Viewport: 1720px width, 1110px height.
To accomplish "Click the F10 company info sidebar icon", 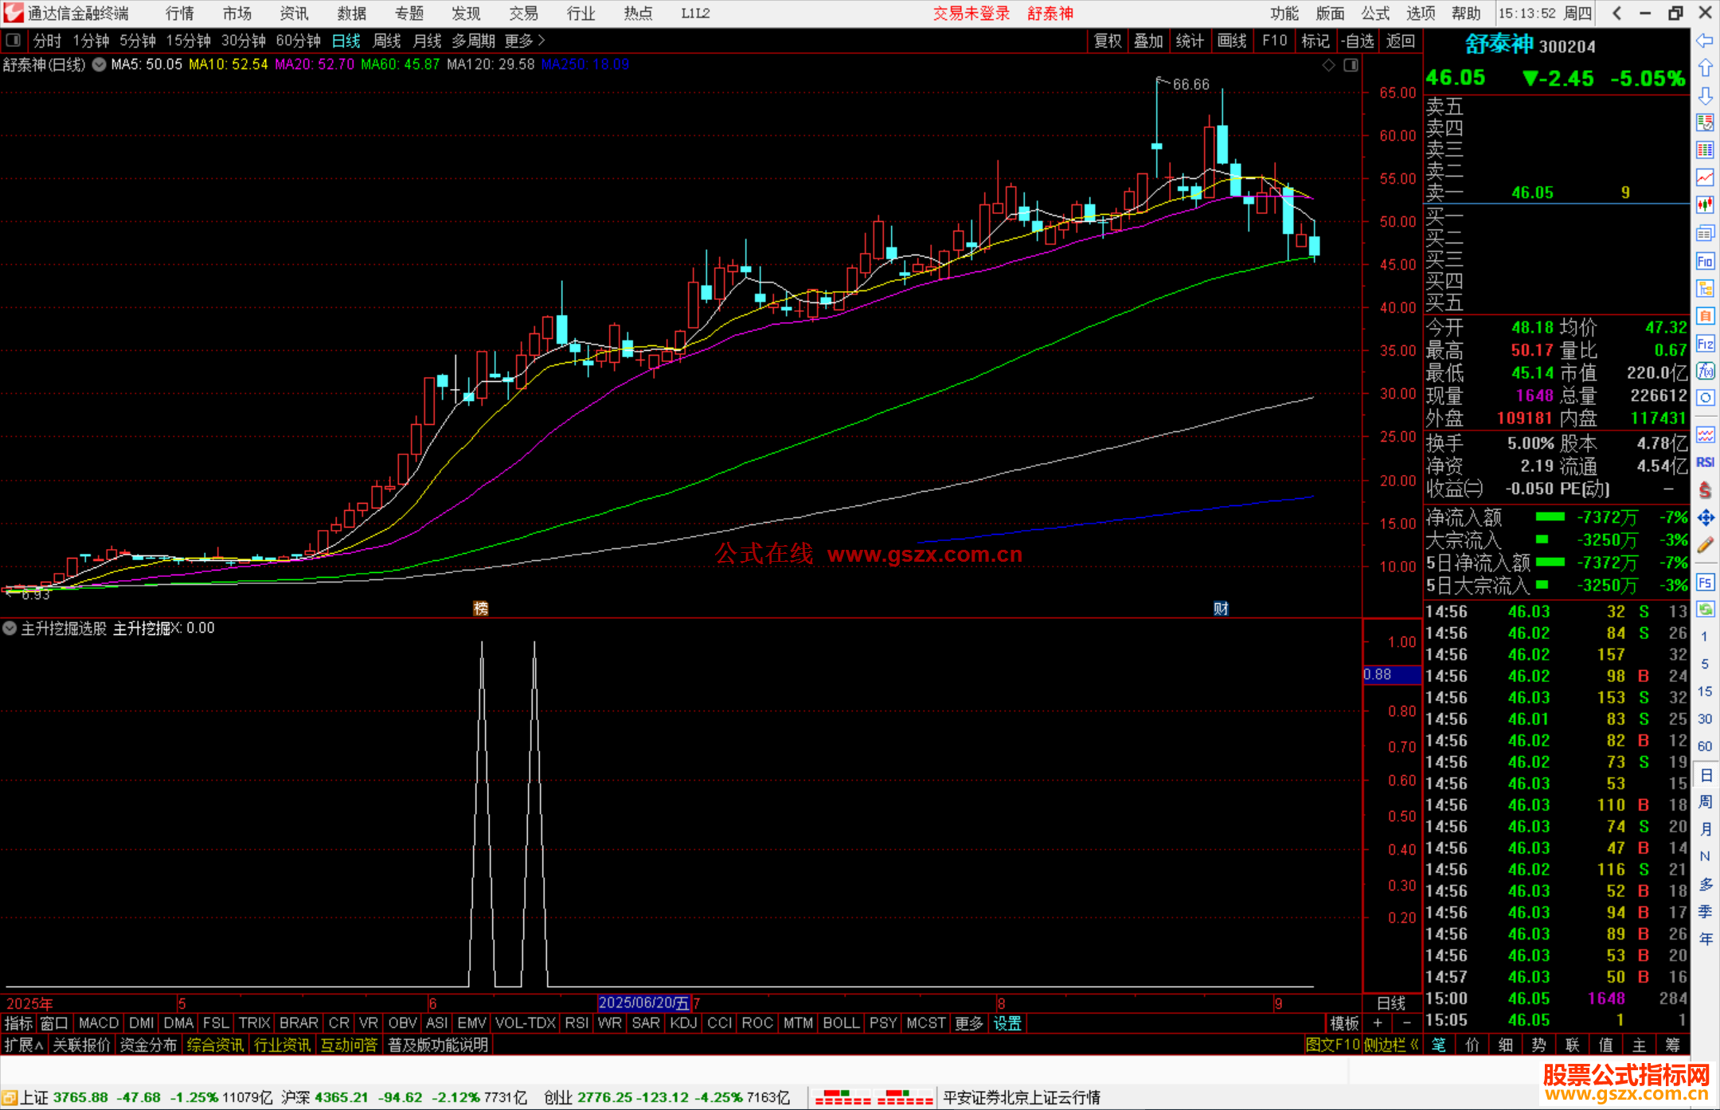I will 1705,261.
